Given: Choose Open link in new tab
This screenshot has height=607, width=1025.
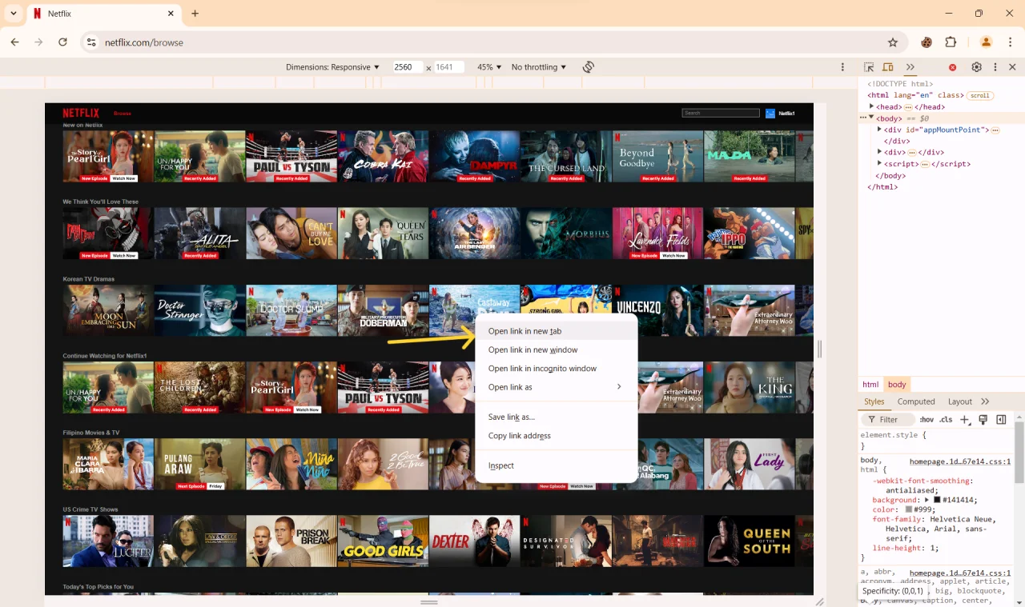Looking at the screenshot, I should click(557, 331).
